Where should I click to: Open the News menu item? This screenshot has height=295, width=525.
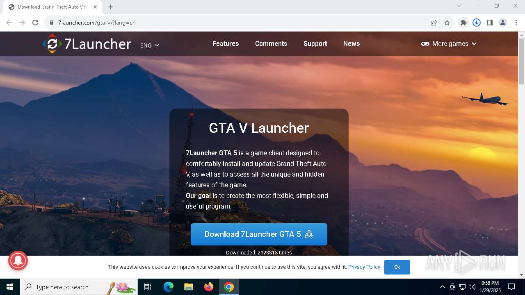click(x=352, y=43)
